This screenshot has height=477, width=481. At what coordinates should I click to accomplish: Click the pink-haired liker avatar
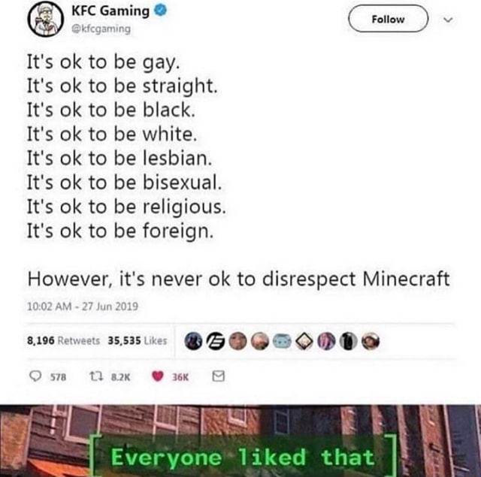pyautogui.click(x=326, y=341)
